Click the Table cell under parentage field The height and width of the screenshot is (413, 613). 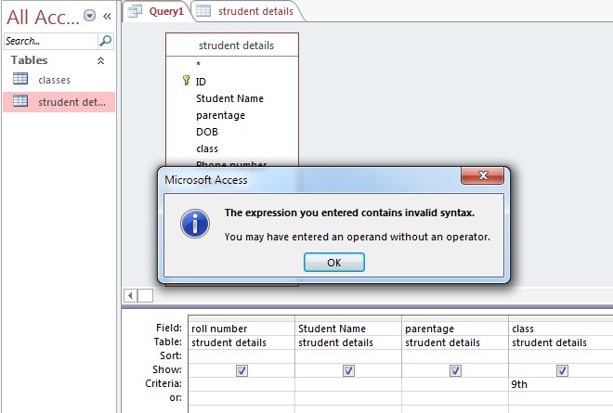[x=455, y=342]
